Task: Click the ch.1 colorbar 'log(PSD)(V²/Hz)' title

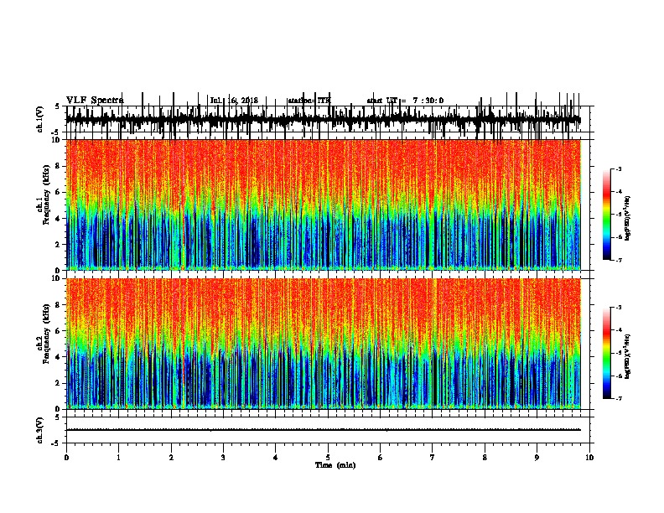Action: tap(627, 218)
